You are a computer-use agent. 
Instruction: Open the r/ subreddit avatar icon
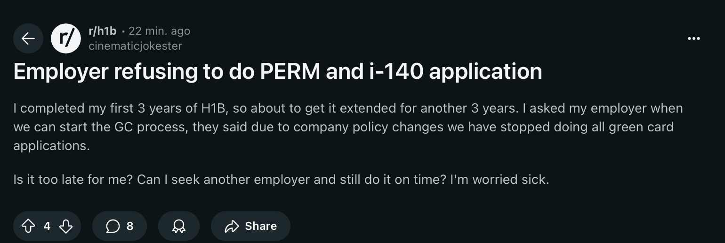65,38
